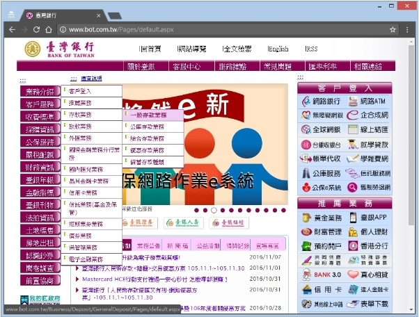Image resolution: width=419 pixels, height=317 pixels.
Task: Click the English language link
Action: click(x=278, y=49)
